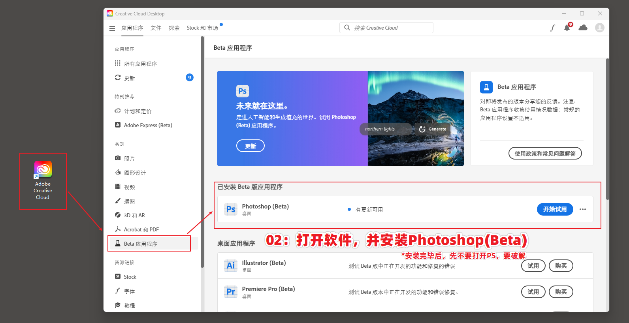
Task: Click the 开始试用 button for Photoshop
Action: click(x=555, y=209)
